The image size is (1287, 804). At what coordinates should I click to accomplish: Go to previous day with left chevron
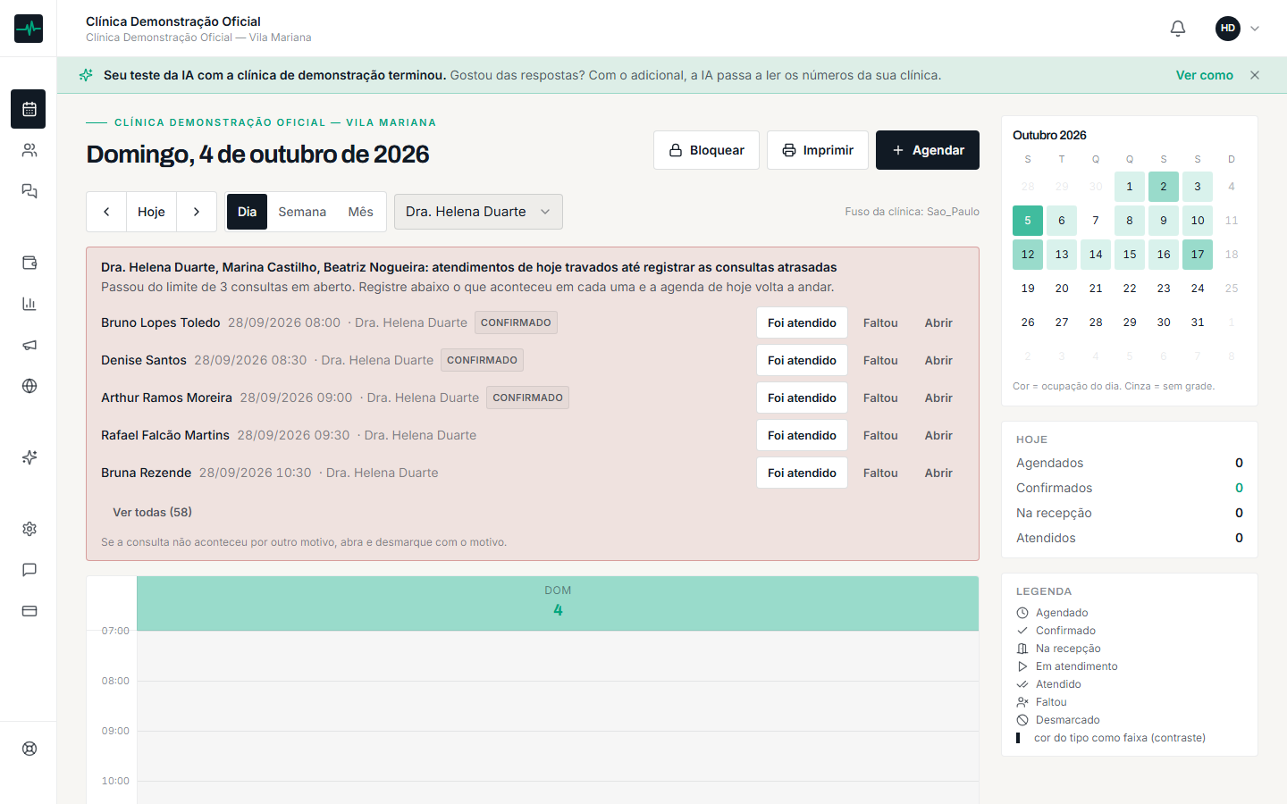[x=106, y=212]
